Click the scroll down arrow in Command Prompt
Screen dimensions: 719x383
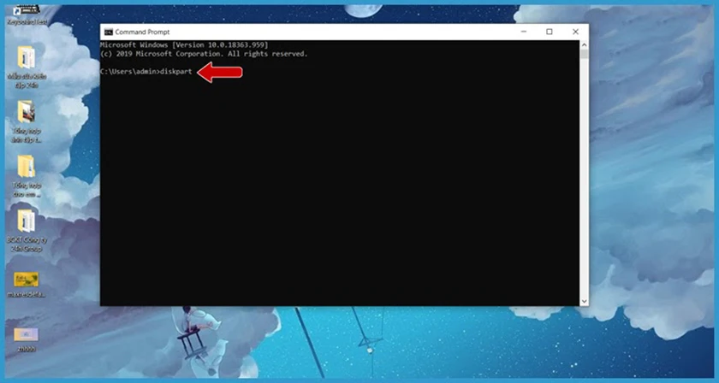(584, 301)
